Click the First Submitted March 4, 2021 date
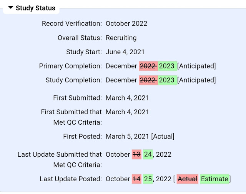 (127, 98)
